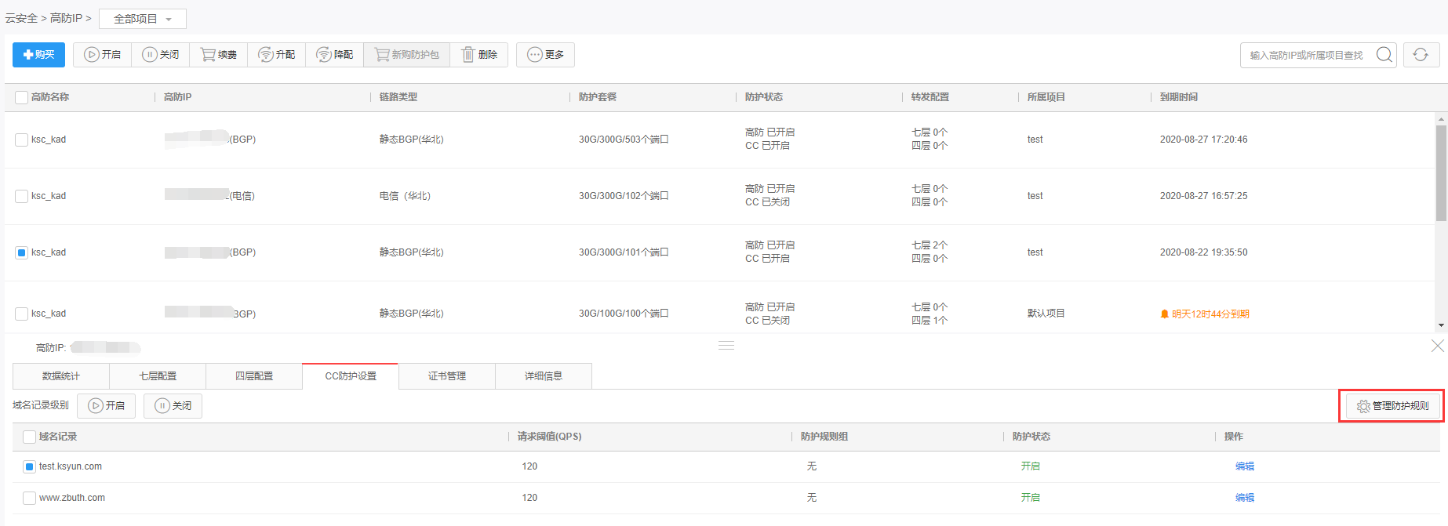Check the www.zbuth.com domain checkbox
The height and width of the screenshot is (526, 1448).
click(30, 498)
